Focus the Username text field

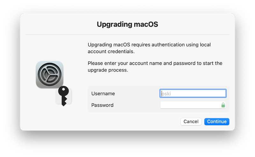(x=193, y=93)
